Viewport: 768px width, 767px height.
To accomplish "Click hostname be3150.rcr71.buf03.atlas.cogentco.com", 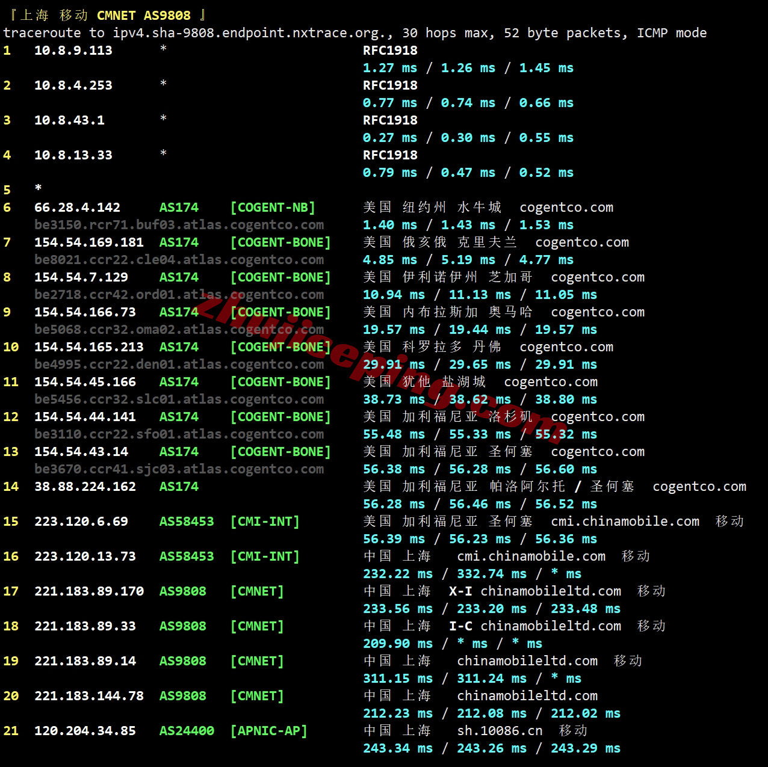I will (x=179, y=225).
